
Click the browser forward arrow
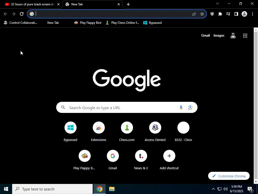(14, 14)
